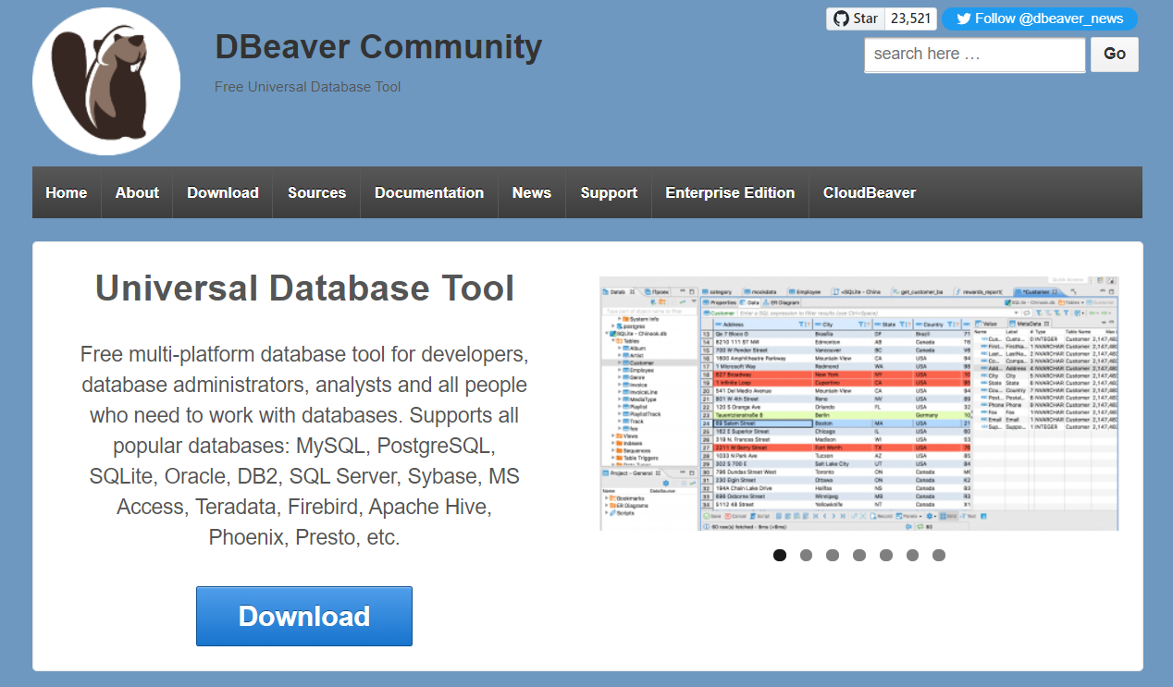The height and width of the screenshot is (687, 1173).
Task: Open the DBeaver Community site title
Action: point(378,46)
